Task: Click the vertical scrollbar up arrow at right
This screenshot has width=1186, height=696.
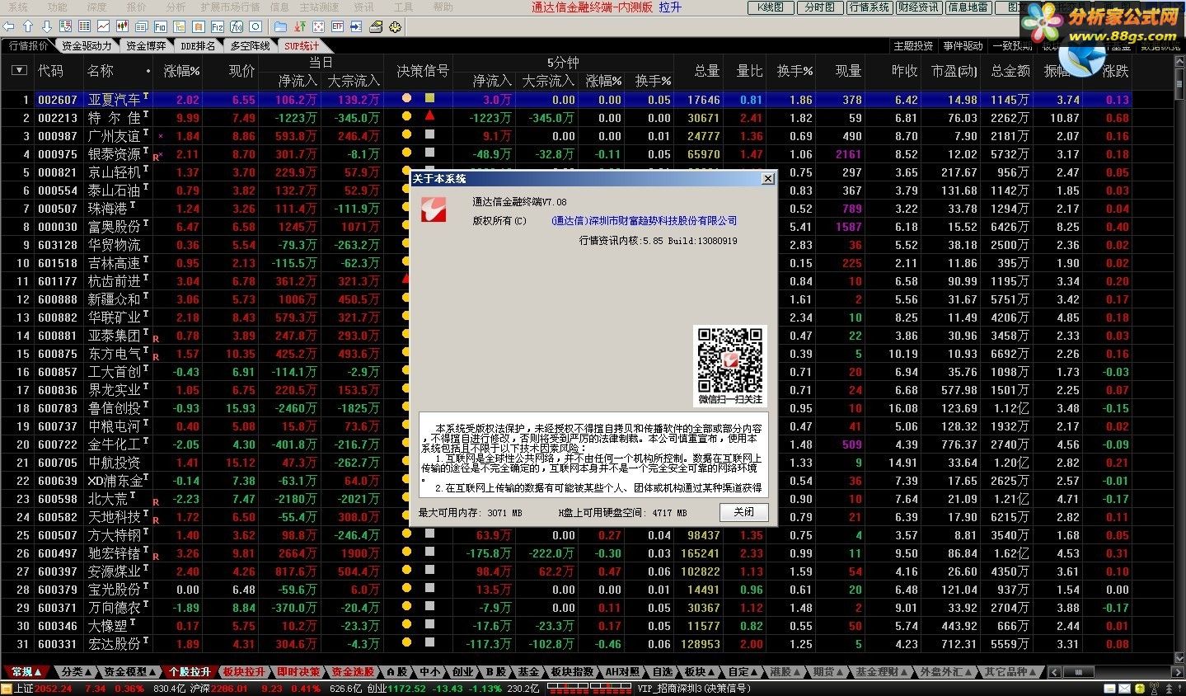Action: [x=1179, y=62]
